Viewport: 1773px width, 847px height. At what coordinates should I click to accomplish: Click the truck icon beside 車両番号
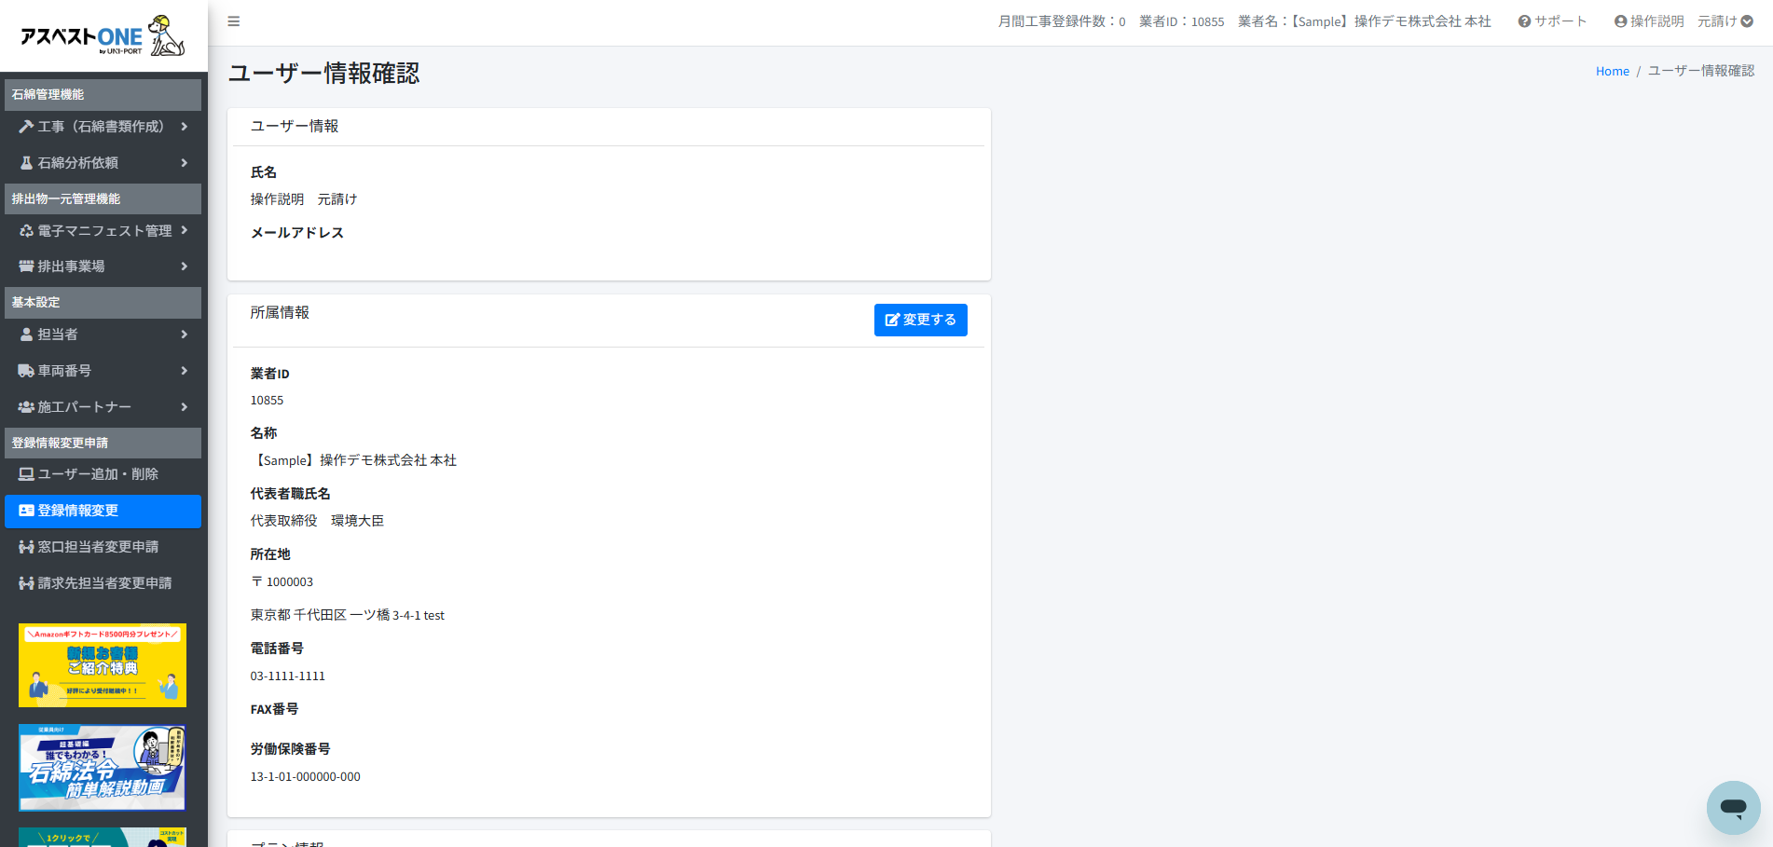pos(26,371)
